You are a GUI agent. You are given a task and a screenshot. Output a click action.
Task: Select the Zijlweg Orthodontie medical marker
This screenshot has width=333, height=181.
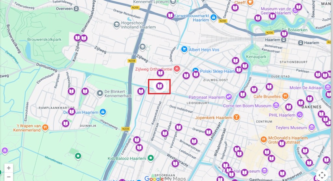pos(177,69)
